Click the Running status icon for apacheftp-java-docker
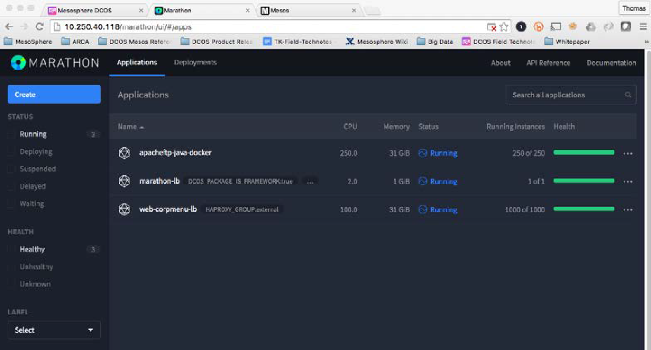Viewport: 651px width, 350px height. (422, 153)
